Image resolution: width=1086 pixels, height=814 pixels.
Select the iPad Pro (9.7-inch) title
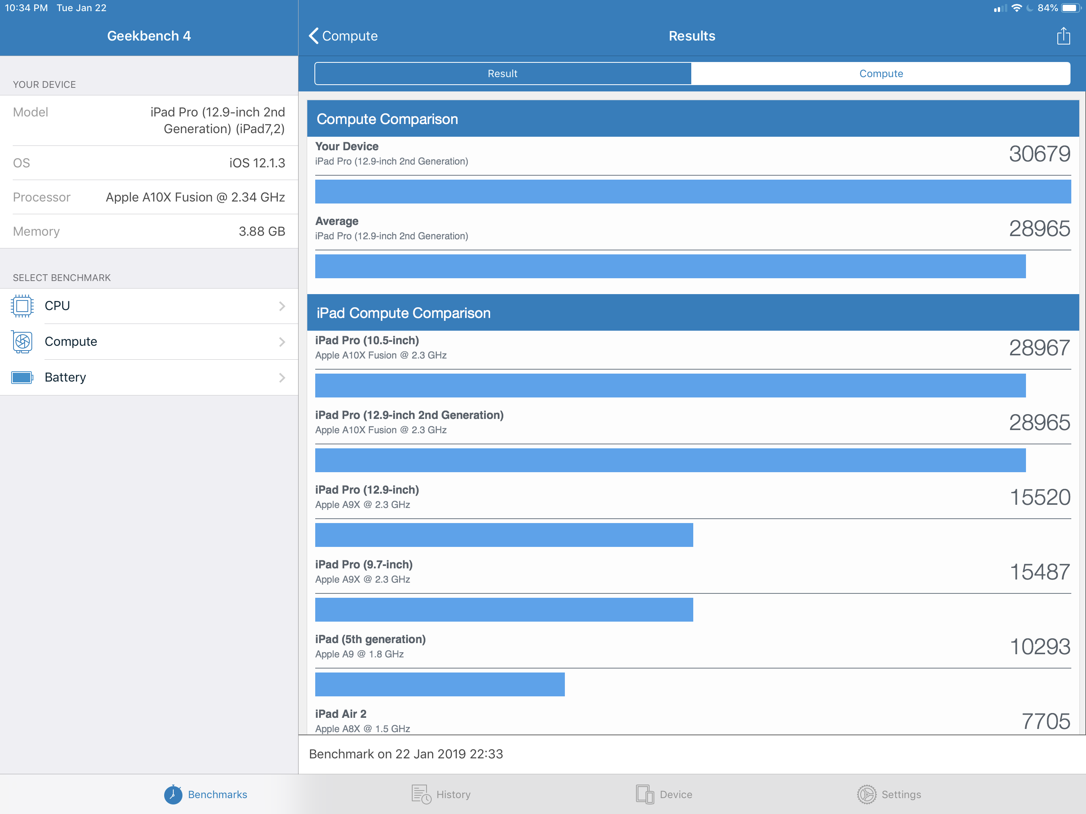click(364, 565)
